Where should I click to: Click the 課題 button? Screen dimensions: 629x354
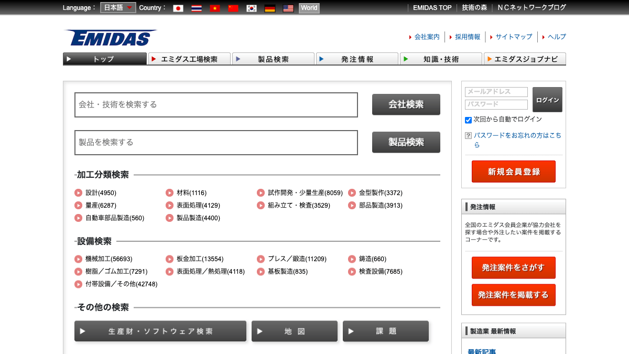click(386, 331)
